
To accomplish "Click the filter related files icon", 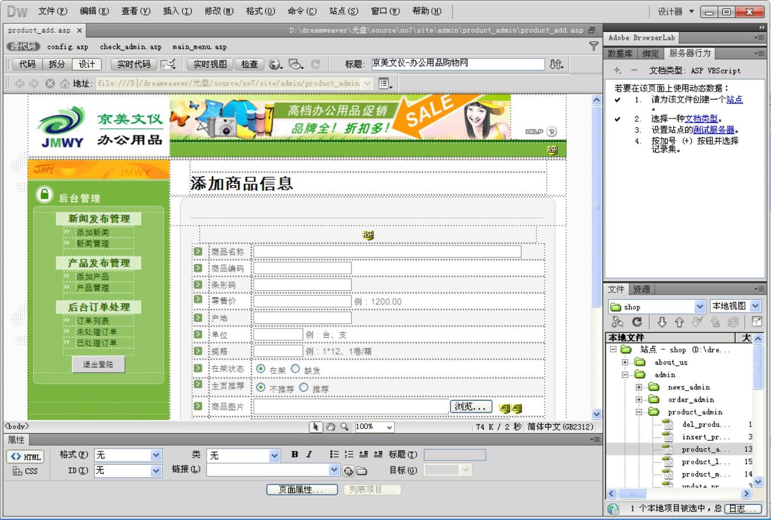I will [593, 46].
